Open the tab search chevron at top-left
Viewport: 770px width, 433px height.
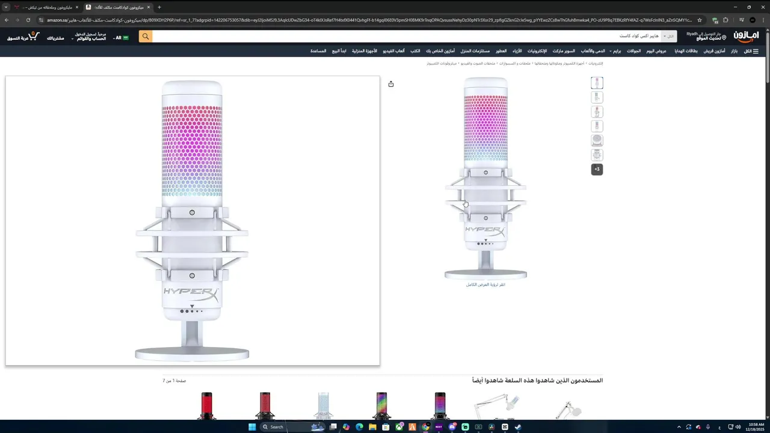[7, 7]
